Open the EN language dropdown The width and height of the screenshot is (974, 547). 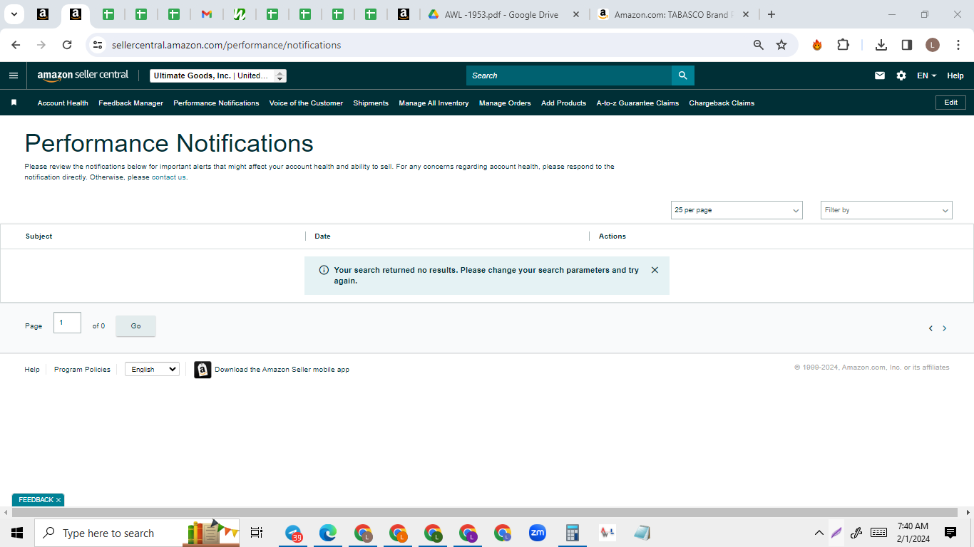926,75
